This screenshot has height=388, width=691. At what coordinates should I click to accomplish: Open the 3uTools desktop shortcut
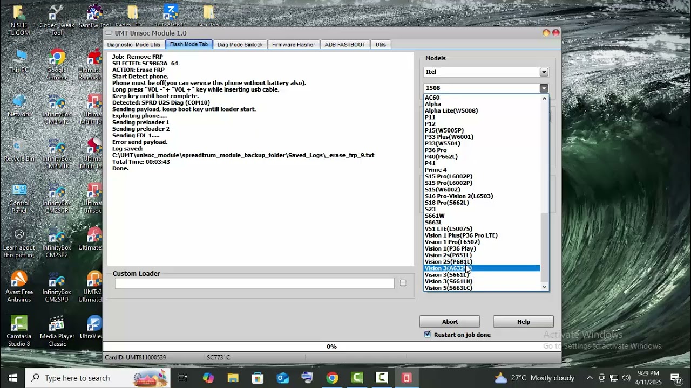171,17
